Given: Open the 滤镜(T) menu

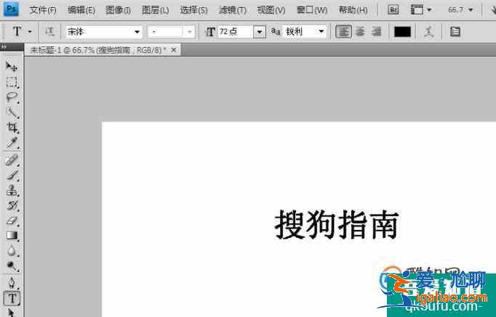Looking at the screenshot, I should point(233,10).
